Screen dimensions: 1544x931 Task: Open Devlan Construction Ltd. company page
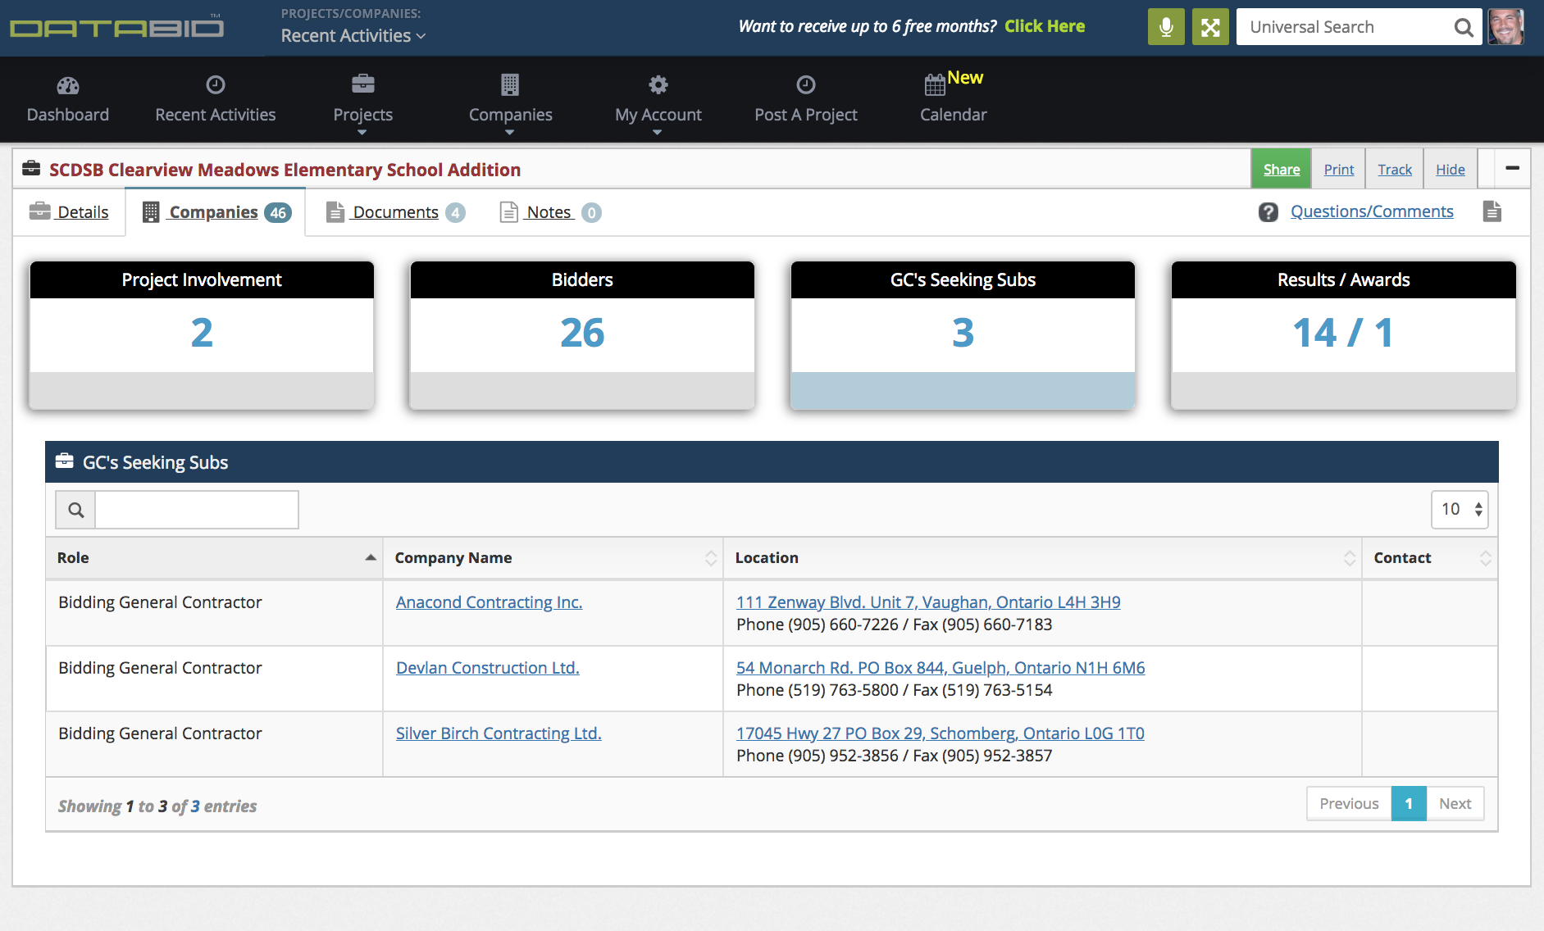(x=487, y=668)
